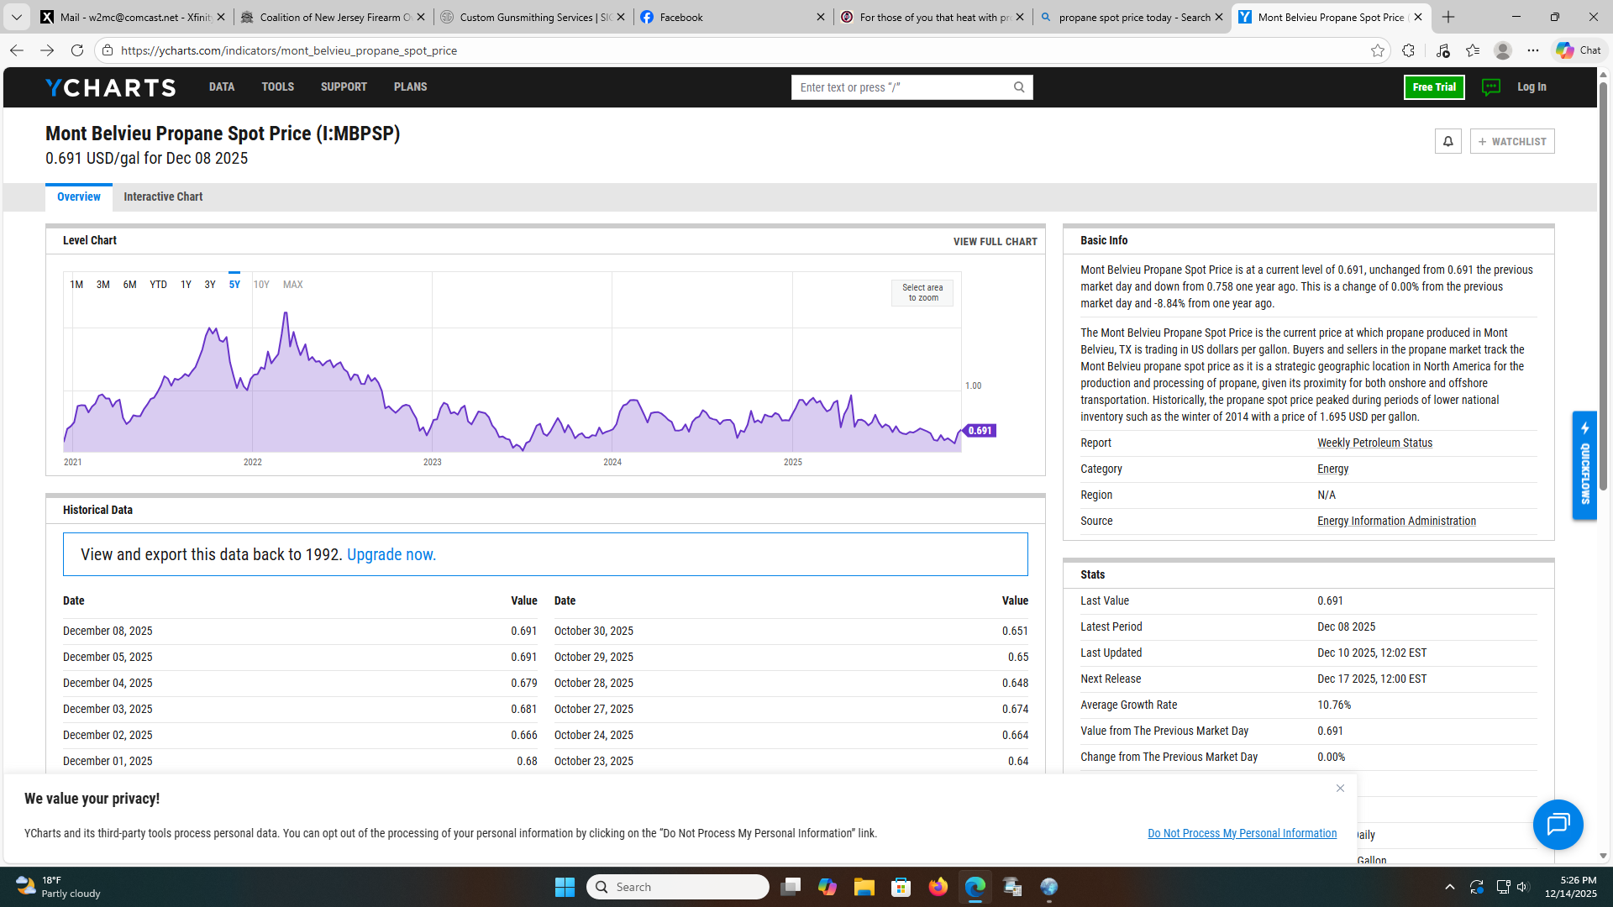The image size is (1613, 907).
Task: Click the Free Trial button
Action: point(1433,87)
